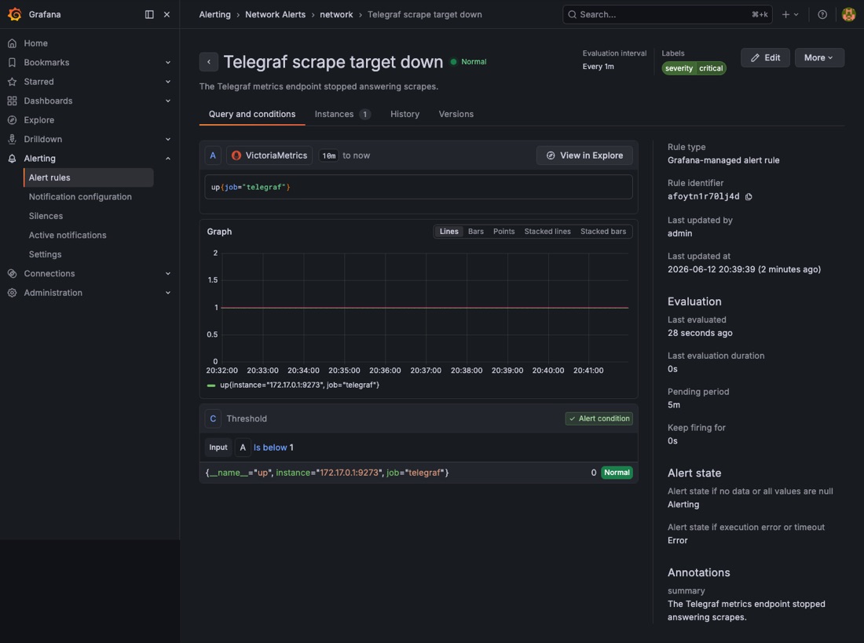This screenshot has height=643, width=864.
Task: Expand the Starred section chevron
Action: click(x=168, y=82)
